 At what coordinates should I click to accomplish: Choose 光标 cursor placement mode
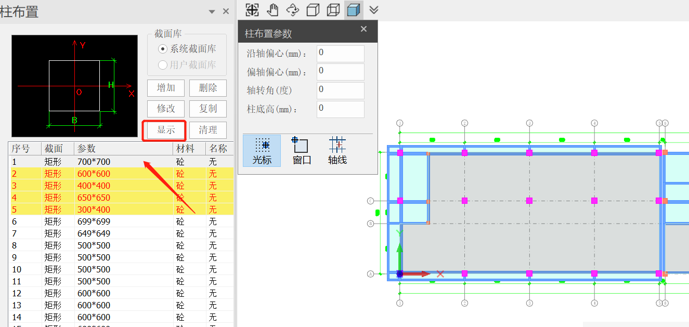point(262,151)
